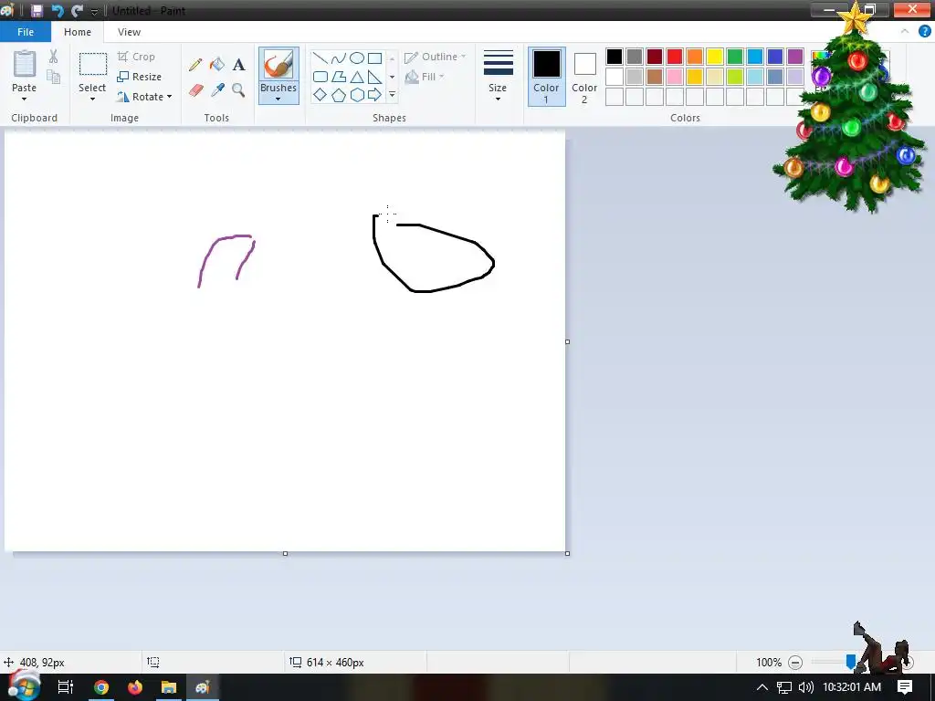
Task: Pick the orange color swatch
Action: pyautogui.click(x=695, y=57)
